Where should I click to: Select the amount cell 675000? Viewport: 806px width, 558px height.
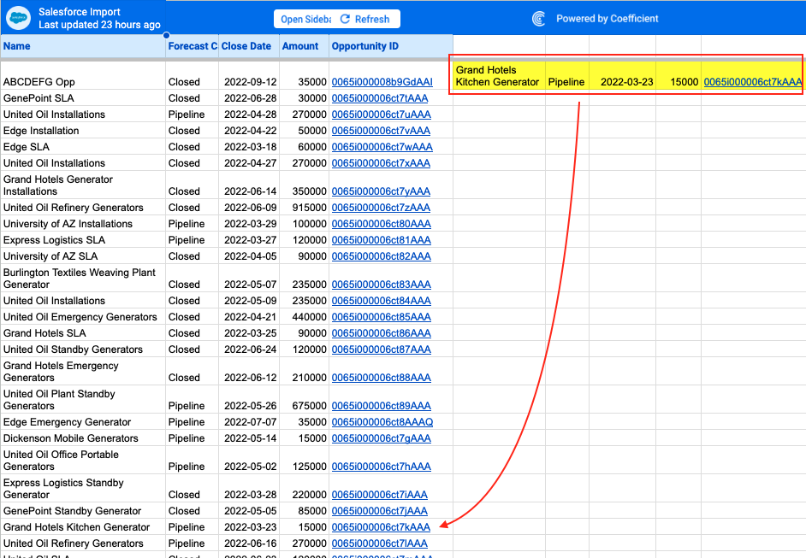point(304,400)
